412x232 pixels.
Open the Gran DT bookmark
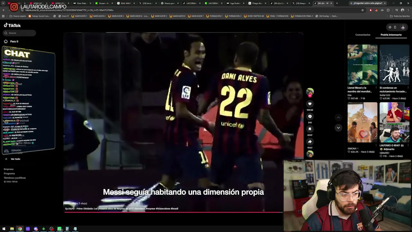(63, 16)
